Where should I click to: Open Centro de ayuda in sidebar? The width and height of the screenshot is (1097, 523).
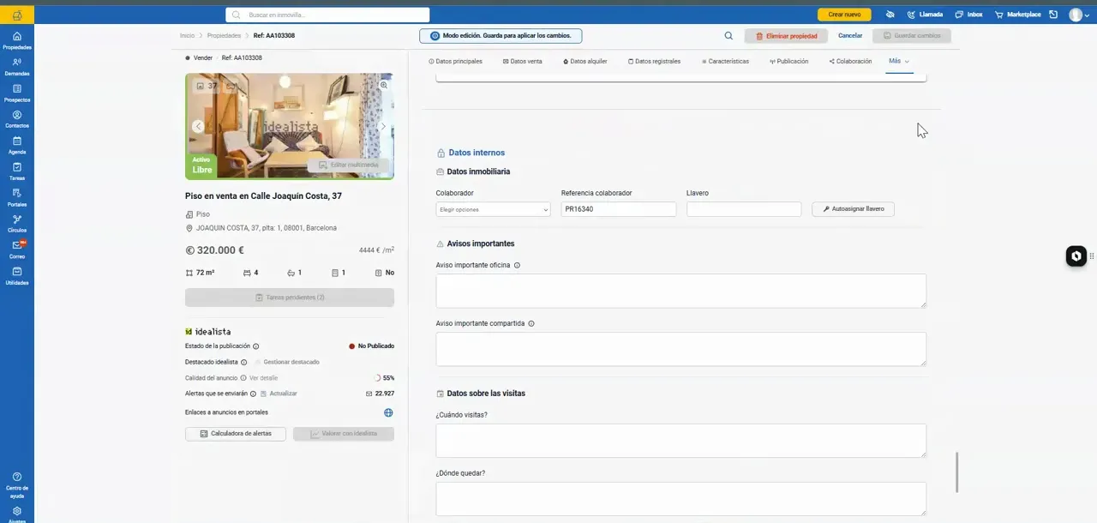point(17,485)
